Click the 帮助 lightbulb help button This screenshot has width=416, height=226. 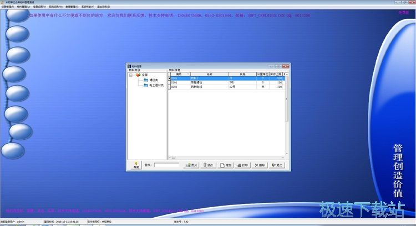(x=136, y=165)
